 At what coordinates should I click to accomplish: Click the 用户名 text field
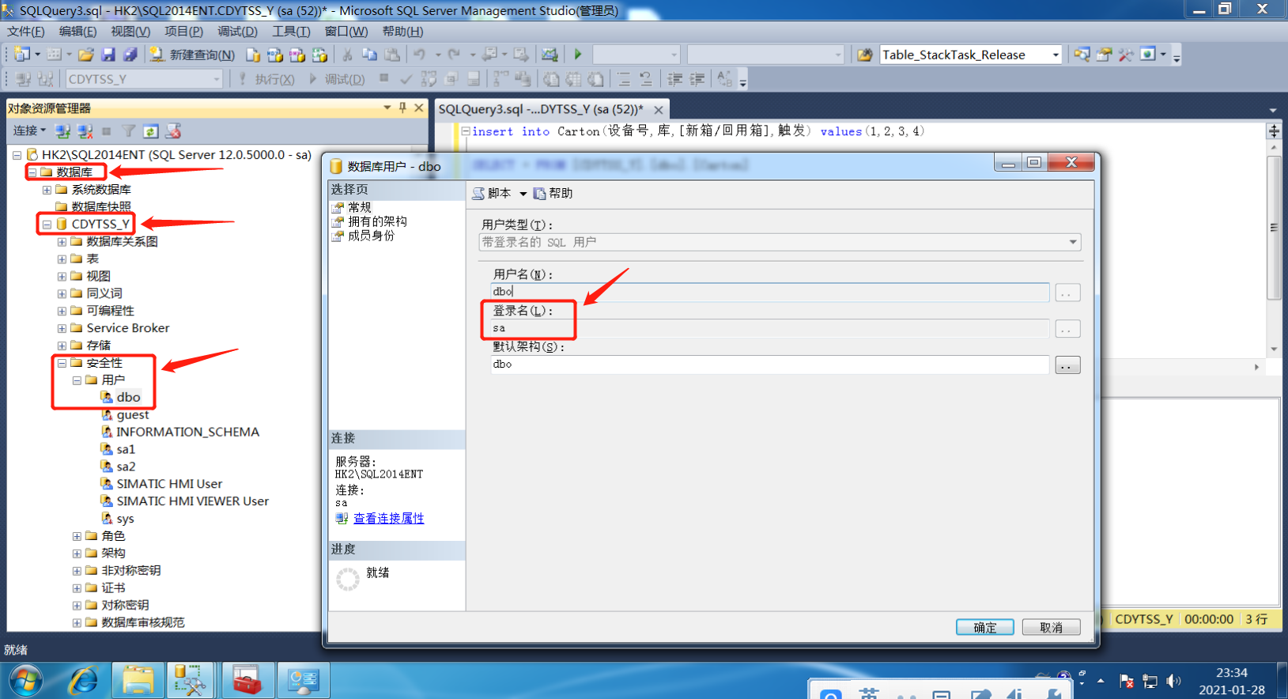[x=769, y=292]
